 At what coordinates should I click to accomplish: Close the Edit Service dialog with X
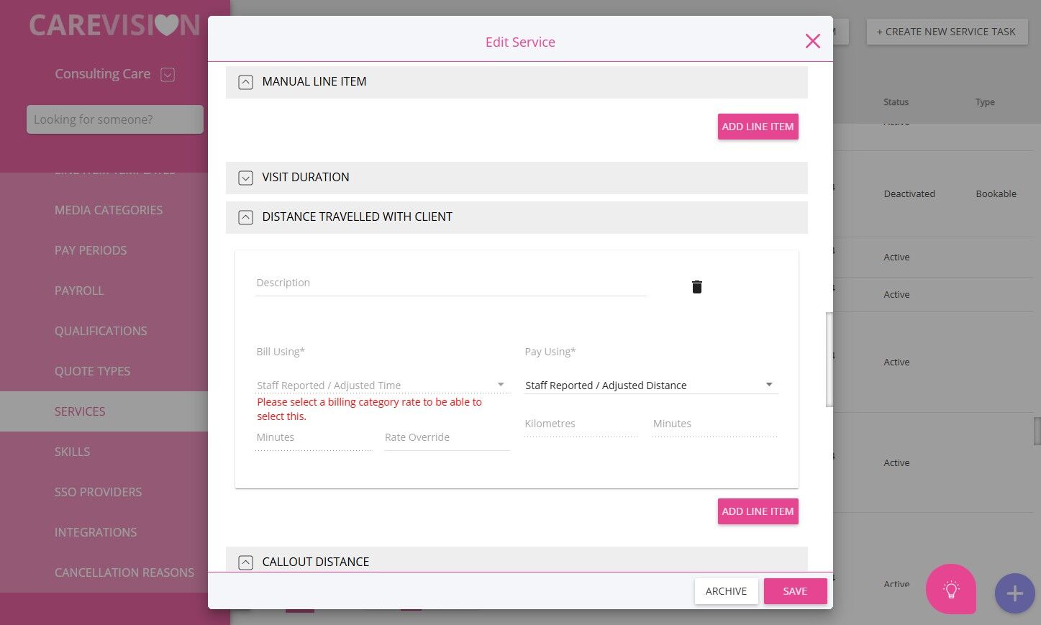pyautogui.click(x=812, y=41)
